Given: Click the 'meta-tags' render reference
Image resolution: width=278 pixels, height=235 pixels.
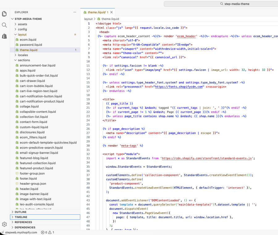Looking at the screenshot, I should coord(129,145).
